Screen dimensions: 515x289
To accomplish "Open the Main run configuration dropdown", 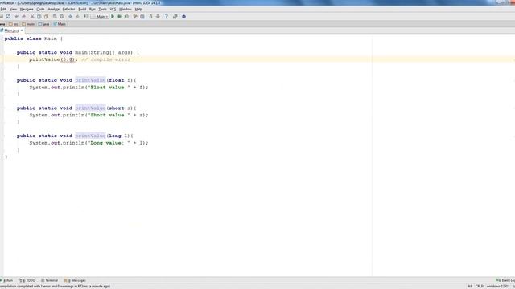I will 100,16.
